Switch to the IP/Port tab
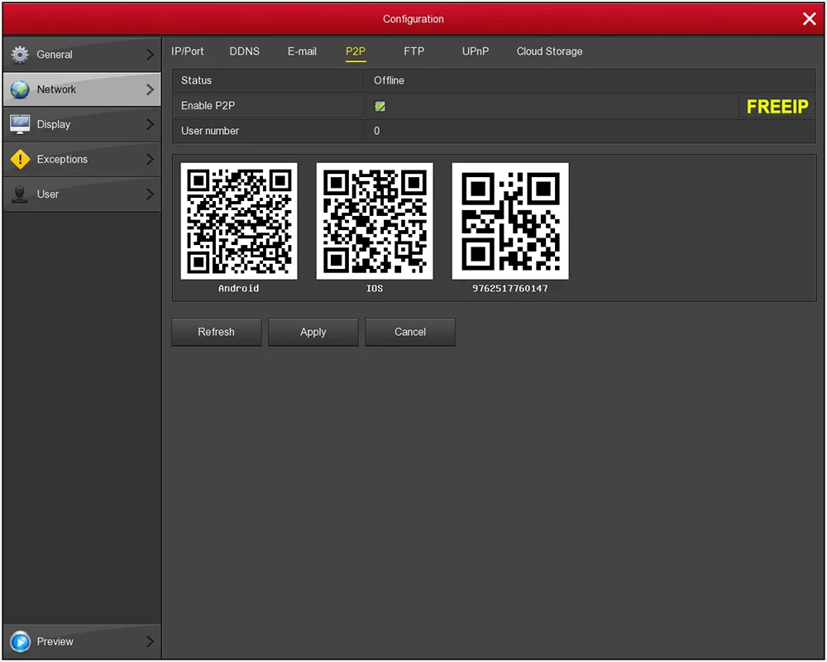827x662 pixels. click(x=187, y=51)
